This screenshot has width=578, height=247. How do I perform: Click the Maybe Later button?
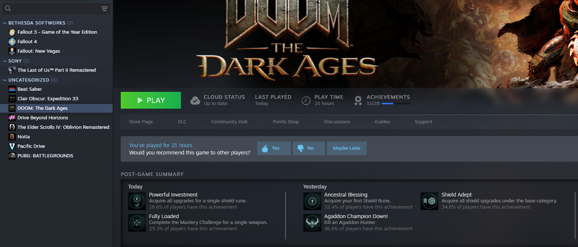(347, 148)
